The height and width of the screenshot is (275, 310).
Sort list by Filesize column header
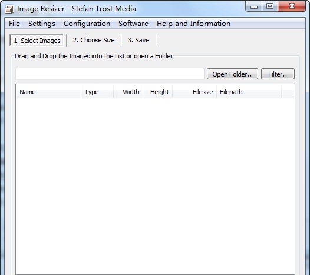click(194, 92)
